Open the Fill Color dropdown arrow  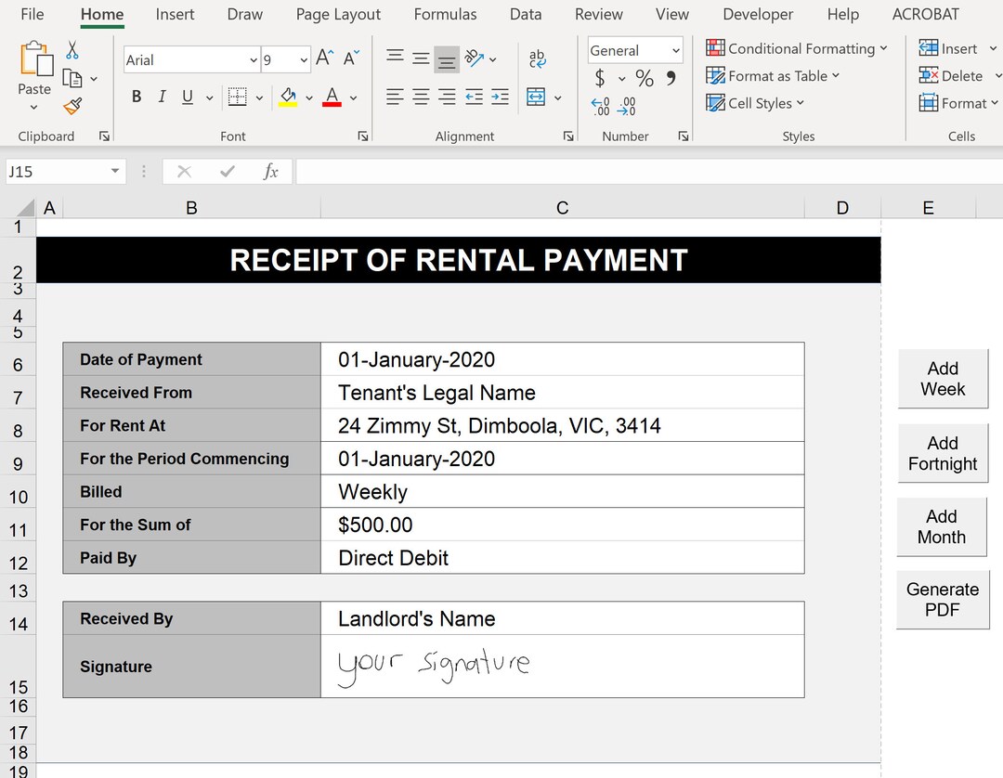pos(309,96)
